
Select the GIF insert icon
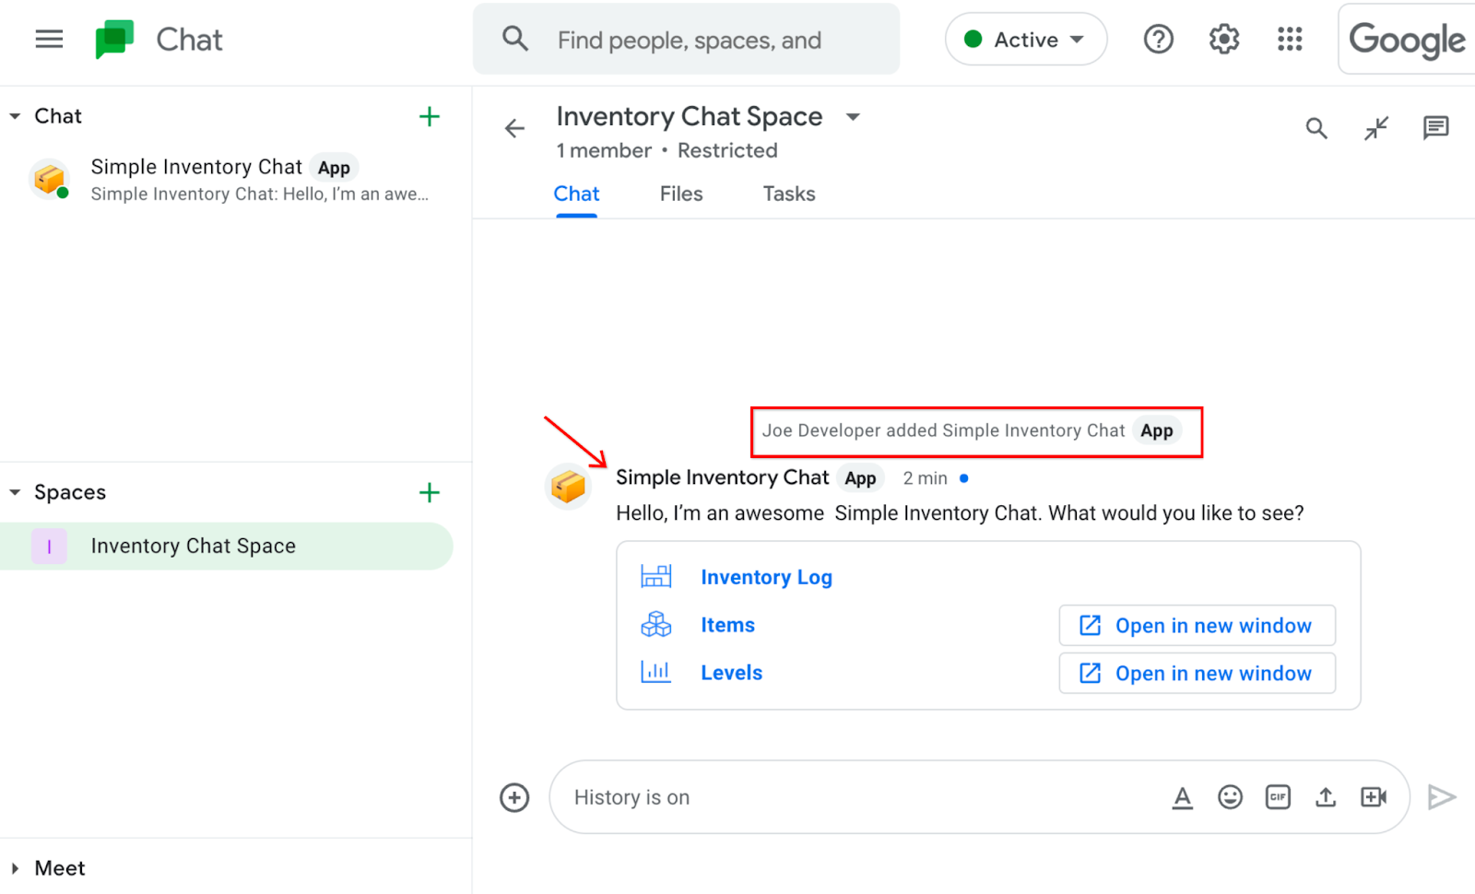coord(1278,796)
